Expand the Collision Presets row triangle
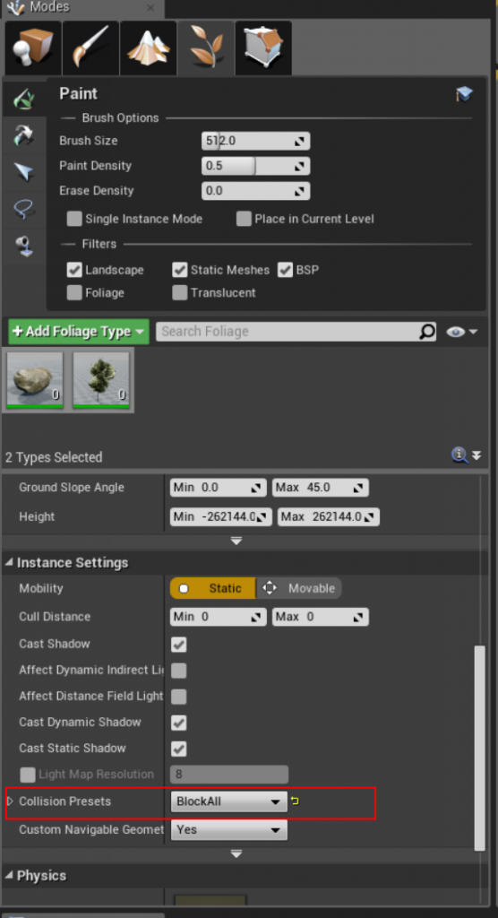This screenshot has height=918, width=498. click(x=9, y=801)
